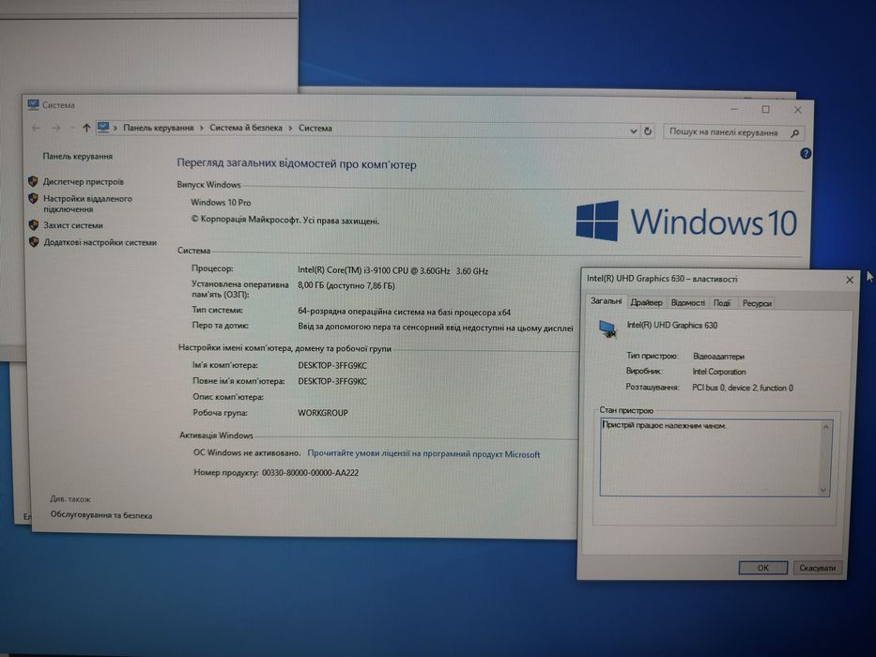Image resolution: width=876 pixels, height=657 pixels.
Task: Click shield icon beside Додаткові настройки системи
Action: point(34,242)
